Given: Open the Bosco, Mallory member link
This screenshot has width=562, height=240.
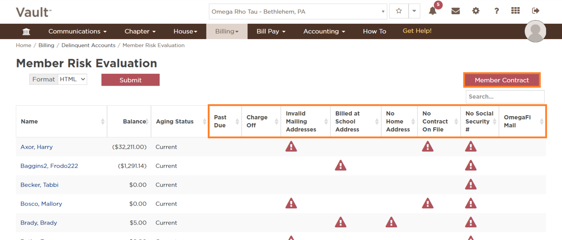Looking at the screenshot, I should pos(41,204).
